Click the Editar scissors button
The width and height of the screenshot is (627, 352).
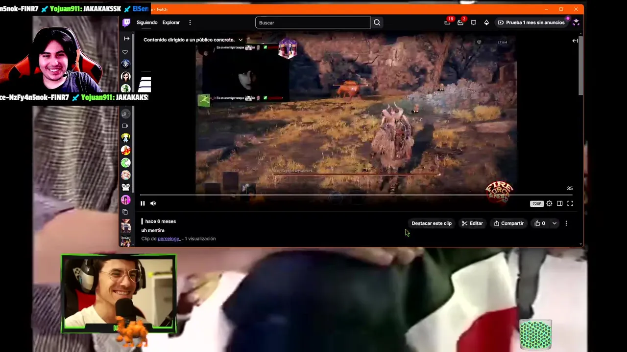472,223
